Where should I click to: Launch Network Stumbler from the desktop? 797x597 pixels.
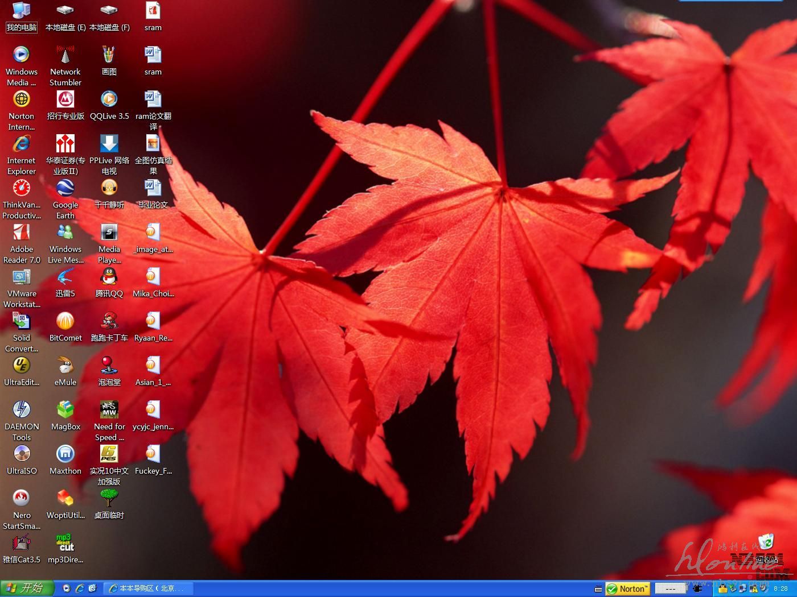(65, 56)
